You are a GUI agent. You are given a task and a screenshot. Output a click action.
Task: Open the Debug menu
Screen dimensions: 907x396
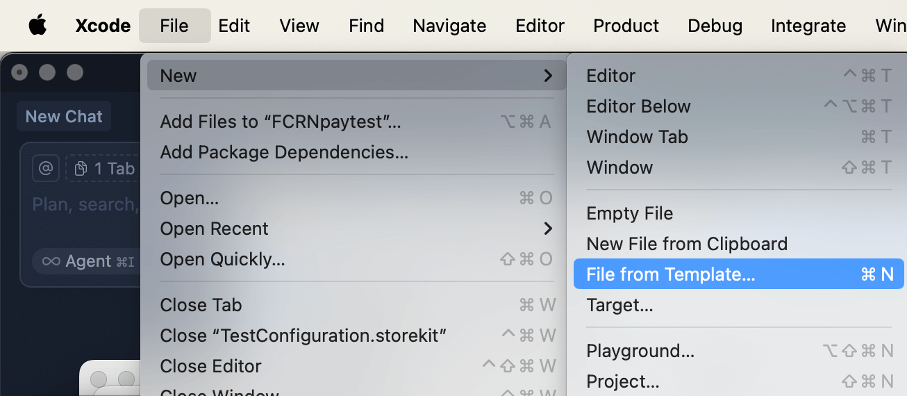point(715,26)
